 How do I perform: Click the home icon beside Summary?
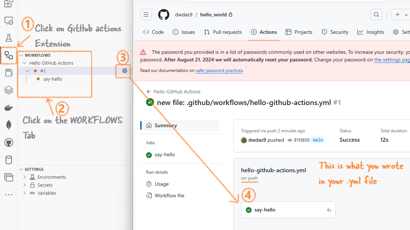click(x=149, y=125)
